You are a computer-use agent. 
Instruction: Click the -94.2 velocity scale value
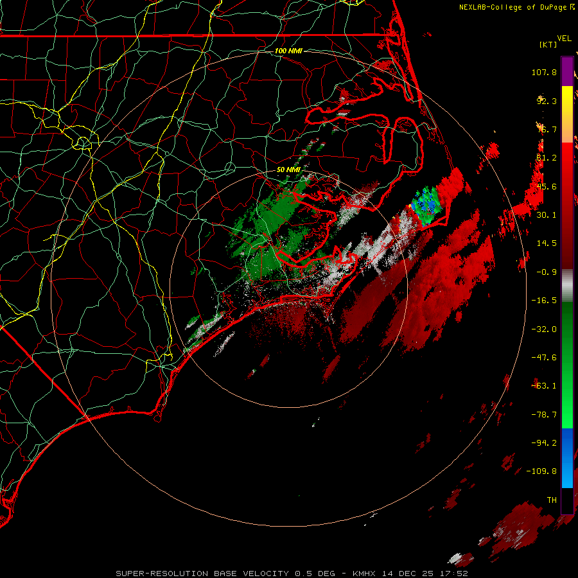(544, 443)
